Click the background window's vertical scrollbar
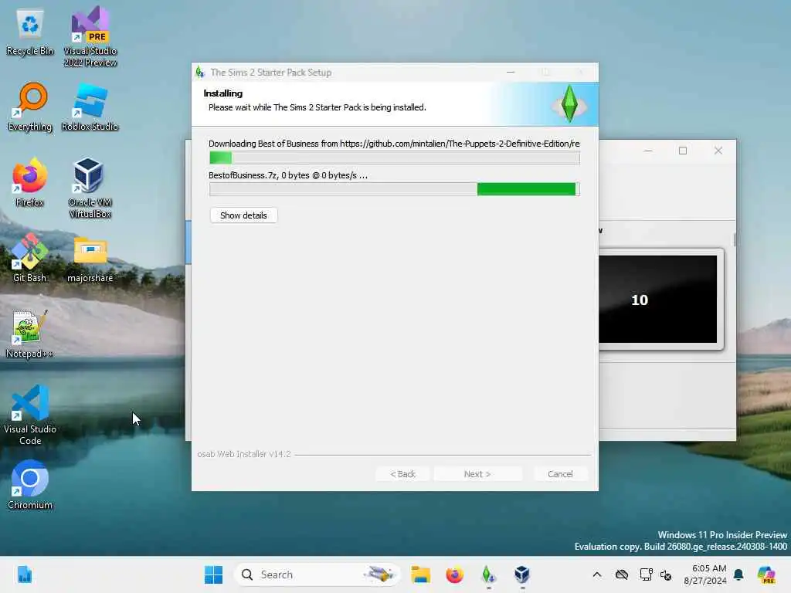The image size is (791, 593). click(x=735, y=239)
